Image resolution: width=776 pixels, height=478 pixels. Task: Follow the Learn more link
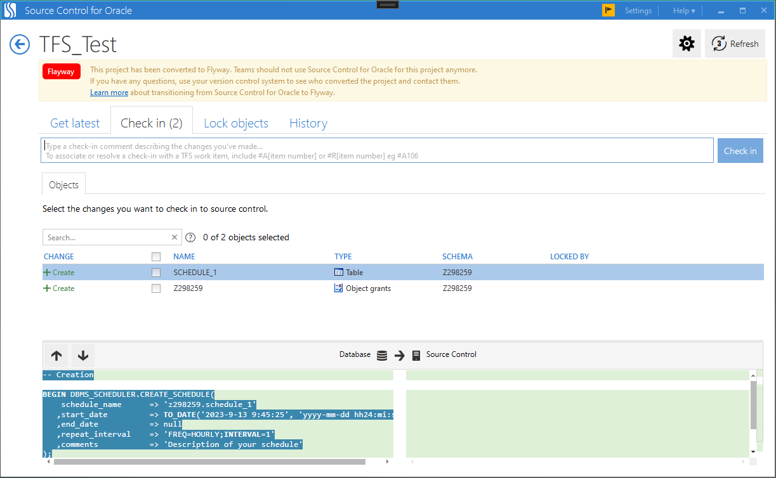pos(109,93)
